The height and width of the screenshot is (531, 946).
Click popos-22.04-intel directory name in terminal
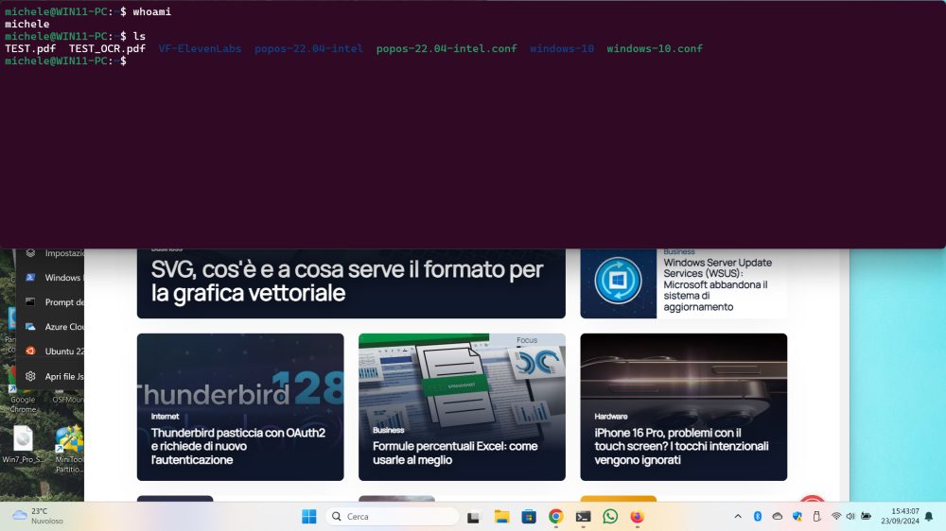click(308, 48)
